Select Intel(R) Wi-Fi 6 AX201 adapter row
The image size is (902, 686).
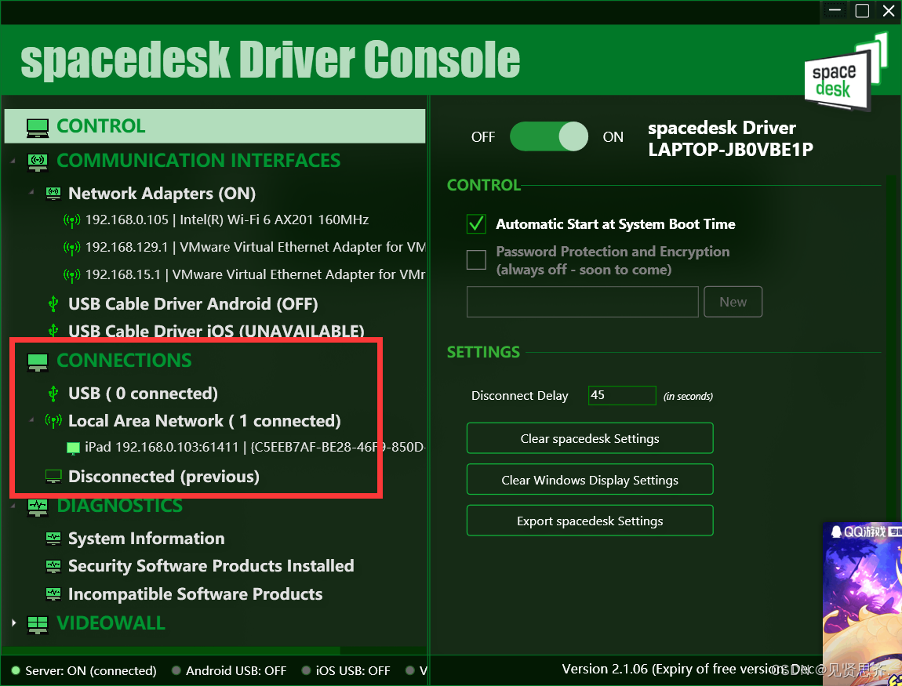point(227,220)
